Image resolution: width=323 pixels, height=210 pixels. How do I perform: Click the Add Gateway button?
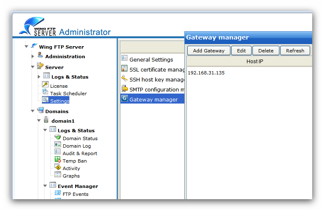click(x=209, y=51)
